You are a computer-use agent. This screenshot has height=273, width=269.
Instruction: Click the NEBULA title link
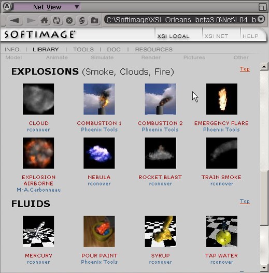pos(99,177)
